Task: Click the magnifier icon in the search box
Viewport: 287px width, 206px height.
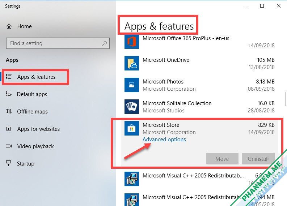Action: pos(105,43)
